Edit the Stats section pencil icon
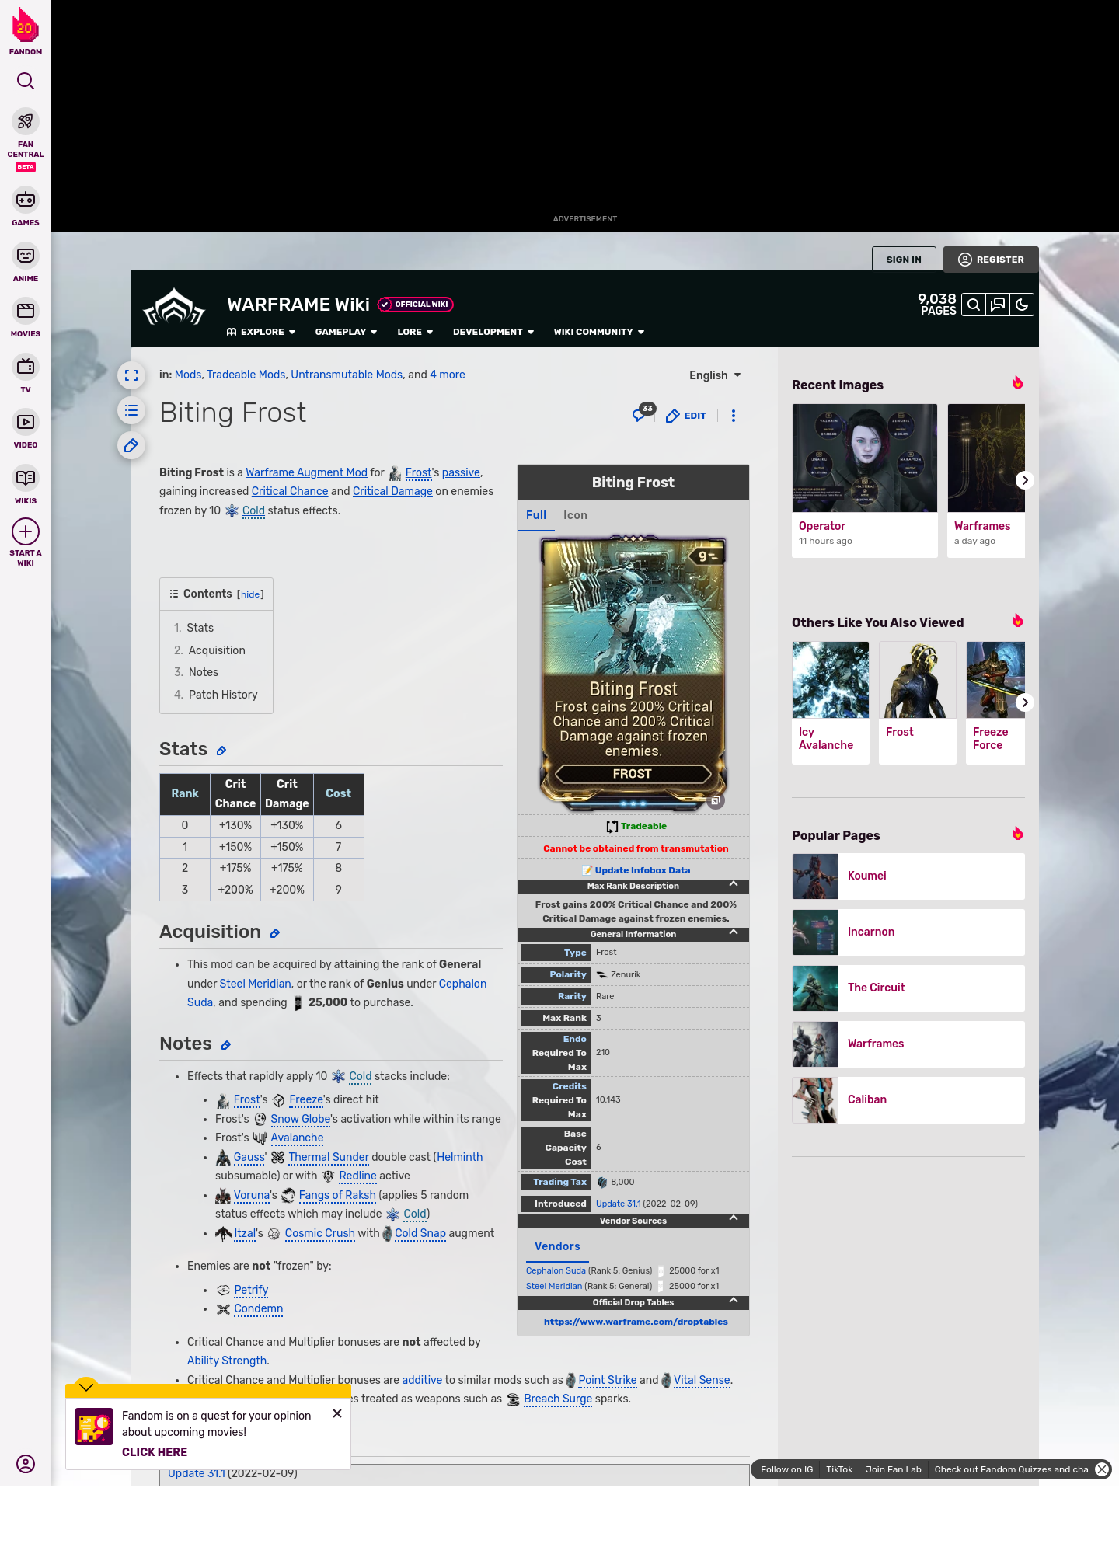1119x1554 pixels. tap(221, 751)
